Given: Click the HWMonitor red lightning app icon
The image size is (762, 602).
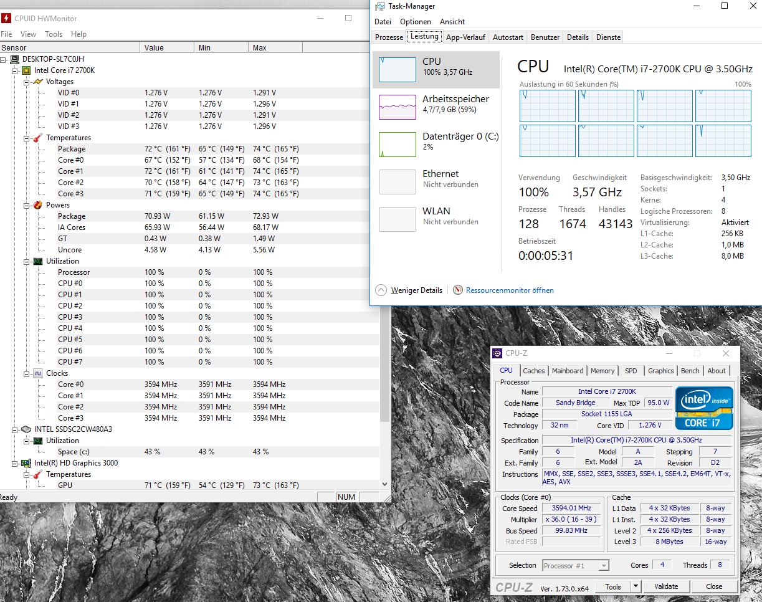Looking at the screenshot, I should pos(6,18).
